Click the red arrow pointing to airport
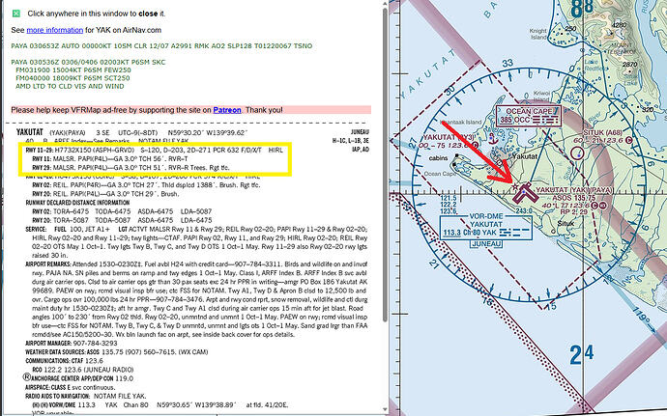 478,152
